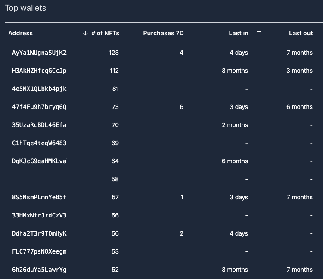
Task: Select the 53 NFT count cell
Action: pyautogui.click(x=115, y=251)
